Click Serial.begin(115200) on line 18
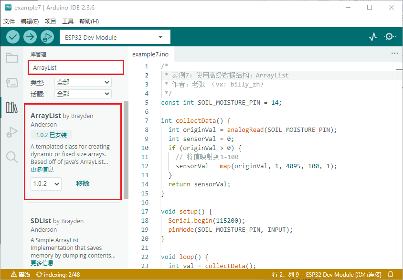403x280 pixels. (x=207, y=221)
